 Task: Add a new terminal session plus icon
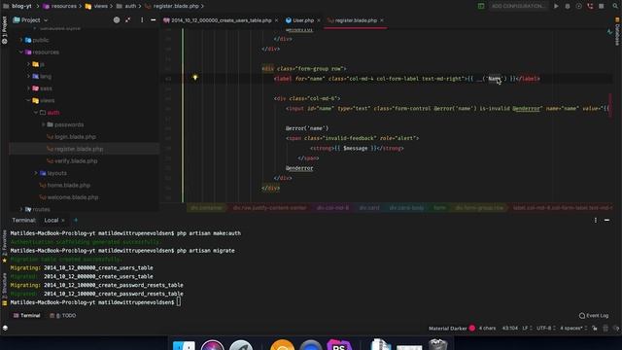pyautogui.click(x=76, y=221)
